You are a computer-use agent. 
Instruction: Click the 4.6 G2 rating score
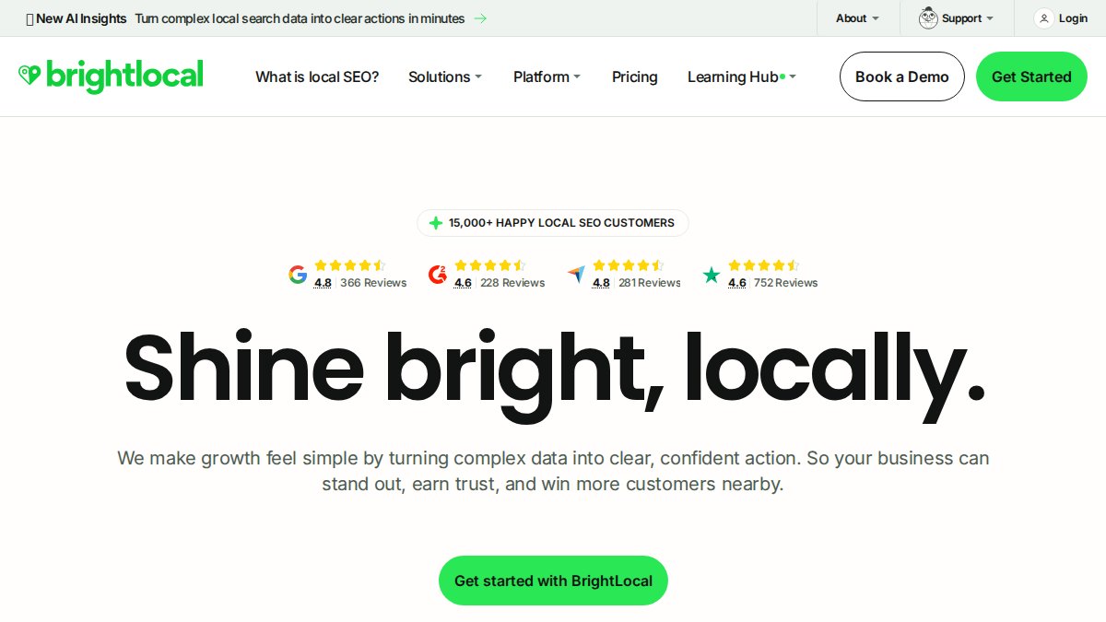tap(463, 283)
